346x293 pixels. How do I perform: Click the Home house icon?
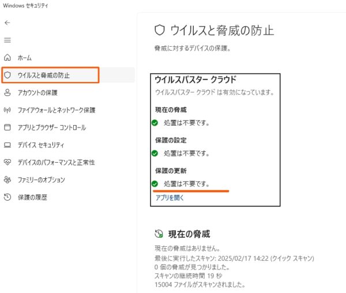(7, 58)
